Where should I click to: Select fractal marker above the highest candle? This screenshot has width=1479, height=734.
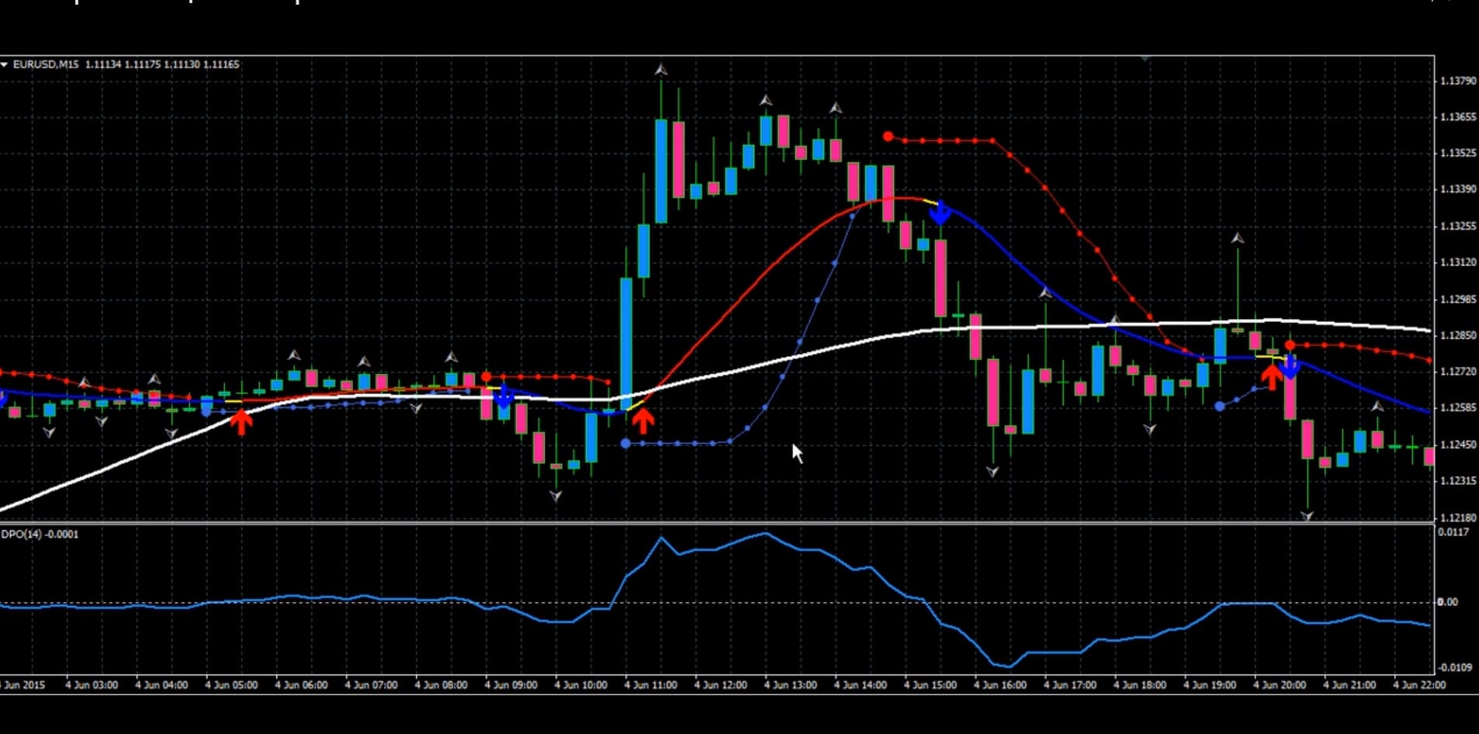tap(660, 71)
